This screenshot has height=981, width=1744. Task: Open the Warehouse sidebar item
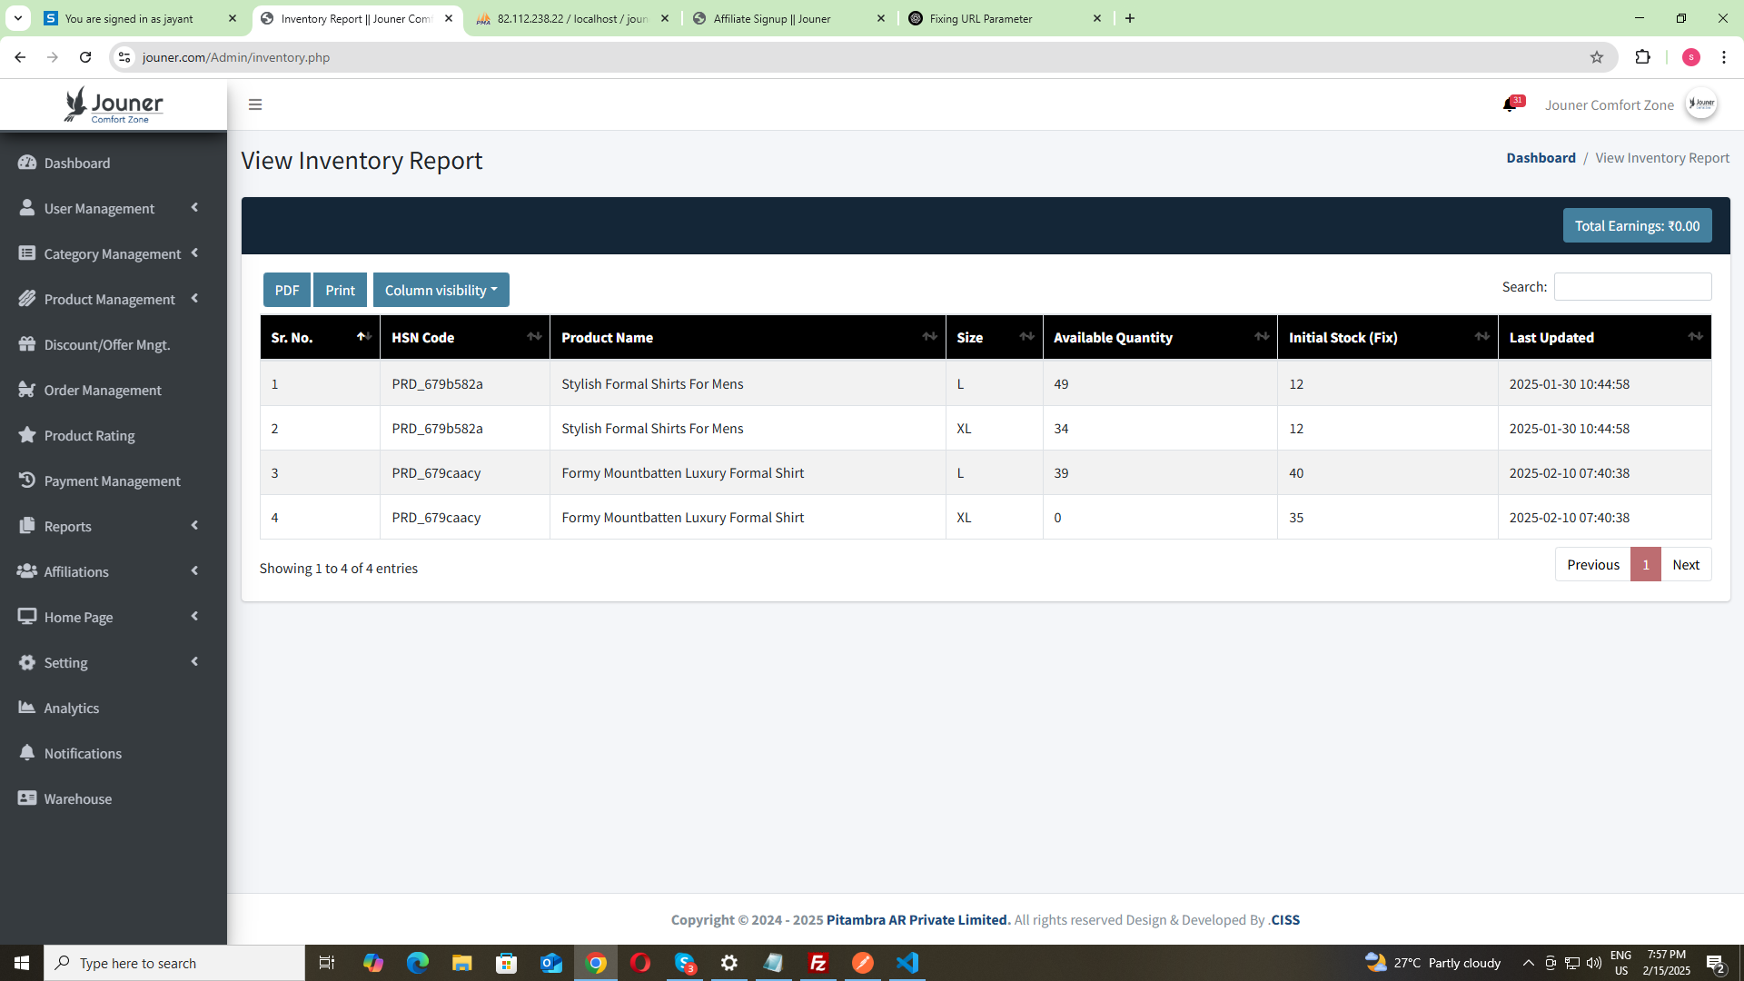(x=78, y=798)
